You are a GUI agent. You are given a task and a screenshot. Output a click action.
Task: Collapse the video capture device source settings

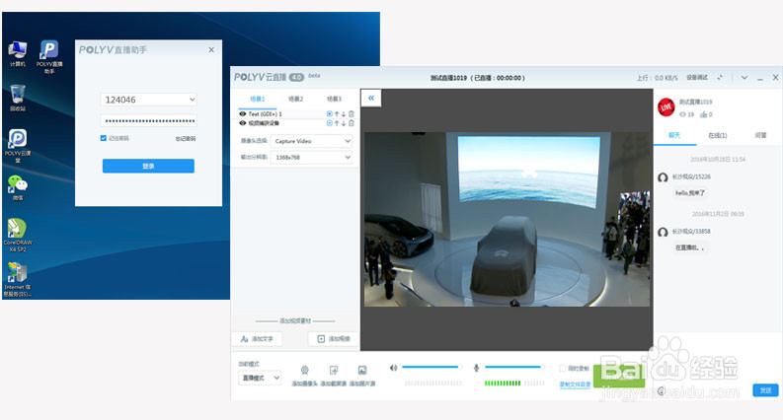329,123
